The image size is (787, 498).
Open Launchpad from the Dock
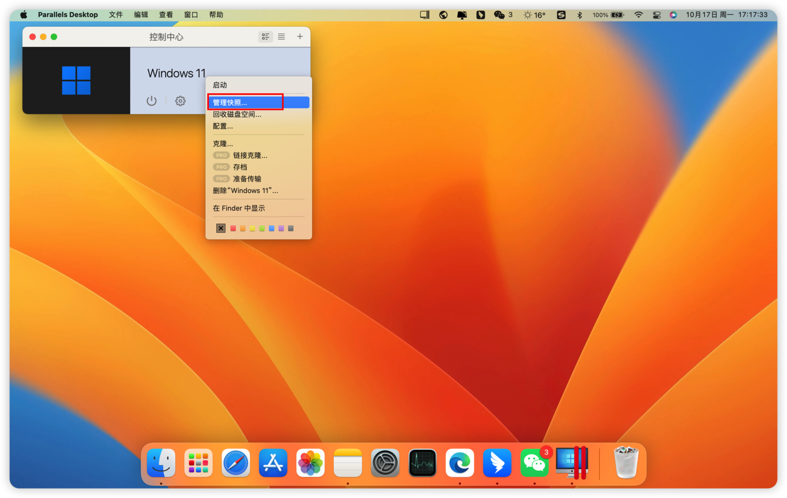click(x=198, y=463)
